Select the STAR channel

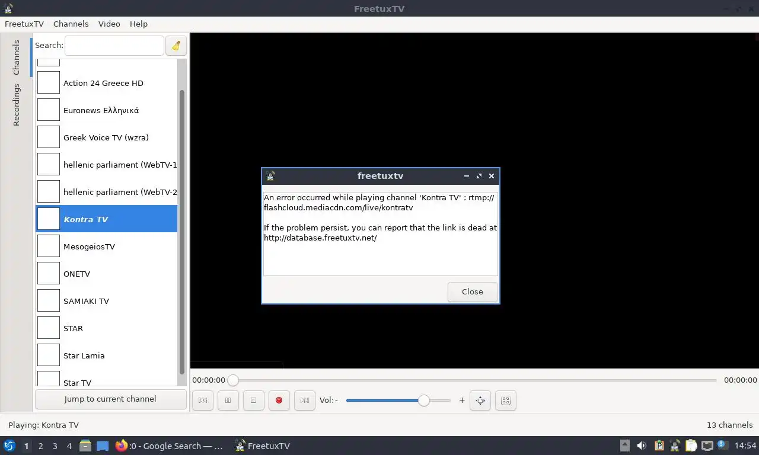pos(107,328)
